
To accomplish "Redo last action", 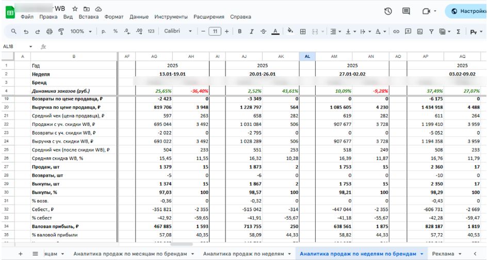I will (37, 31).
